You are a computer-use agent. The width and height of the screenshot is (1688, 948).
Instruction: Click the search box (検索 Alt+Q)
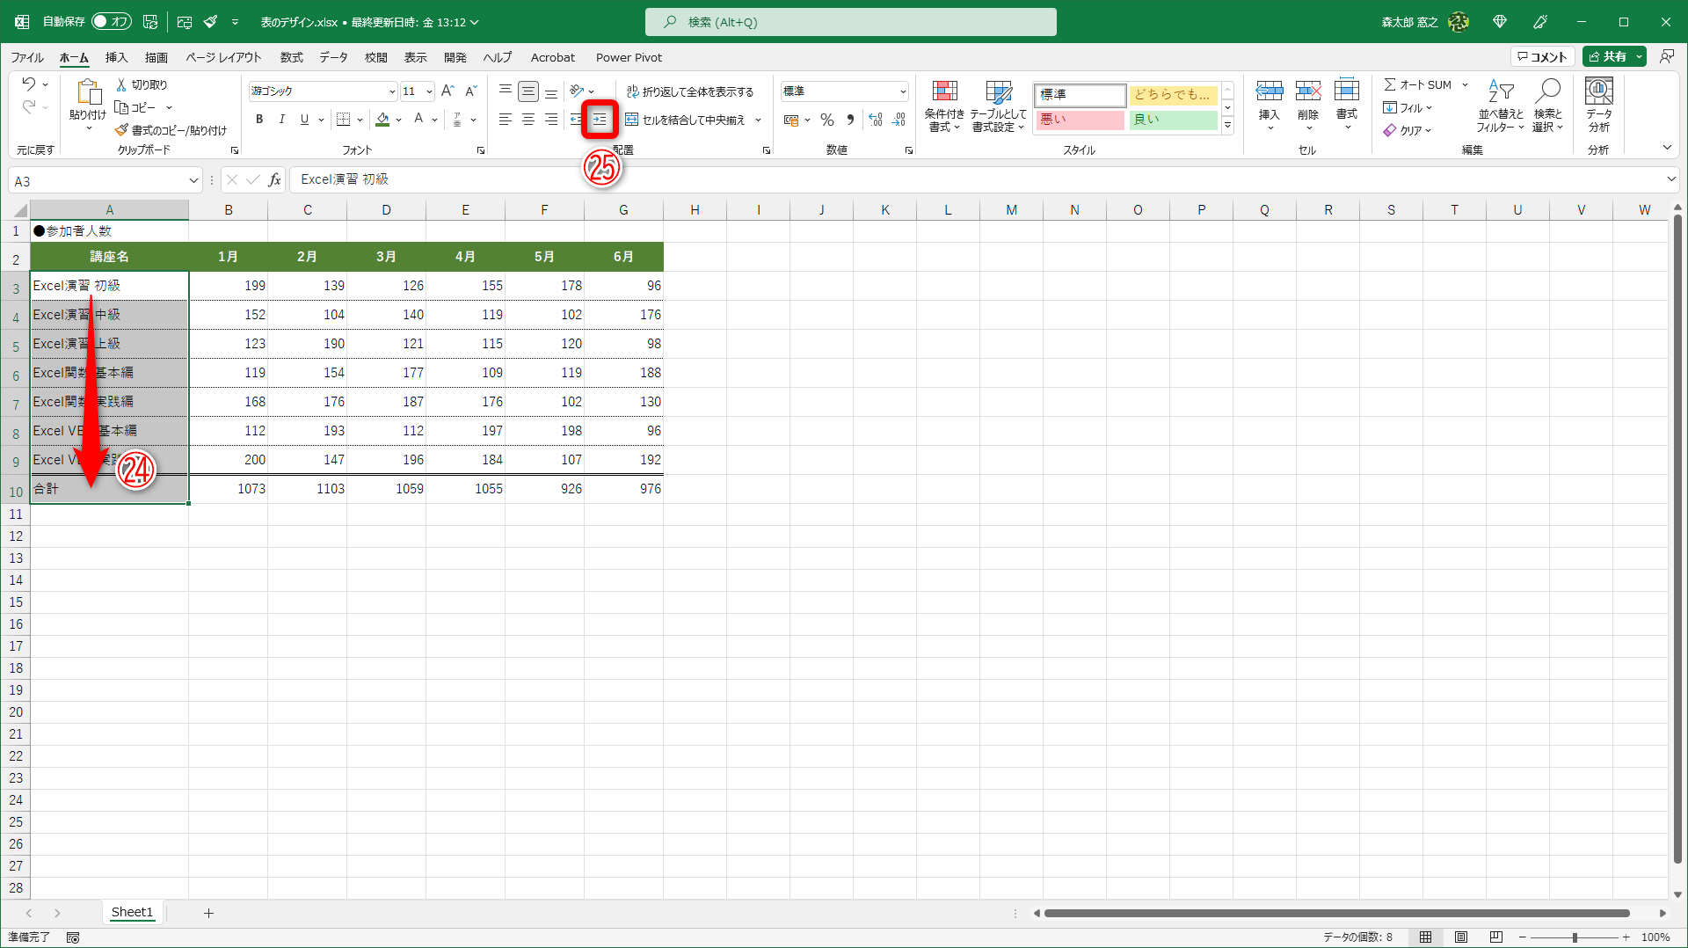coord(850,22)
